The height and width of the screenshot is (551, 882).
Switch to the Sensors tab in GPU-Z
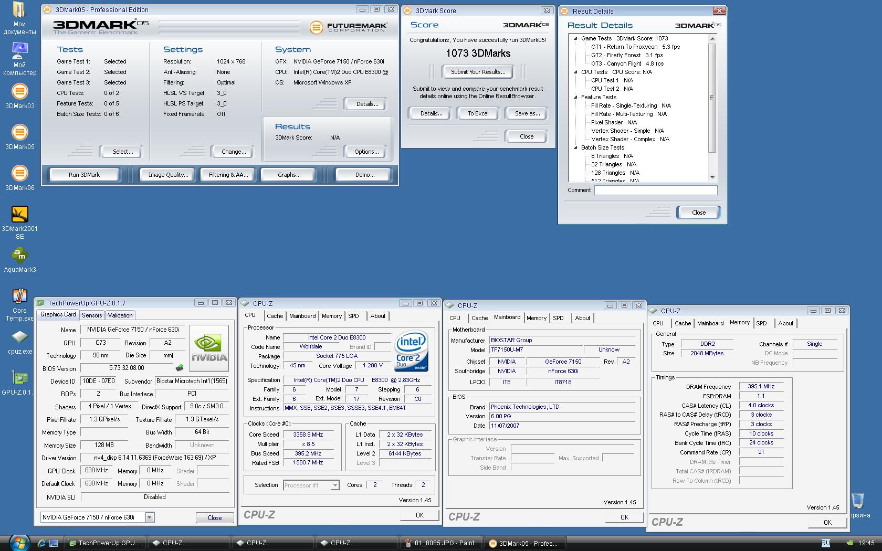[x=92, y=315]
